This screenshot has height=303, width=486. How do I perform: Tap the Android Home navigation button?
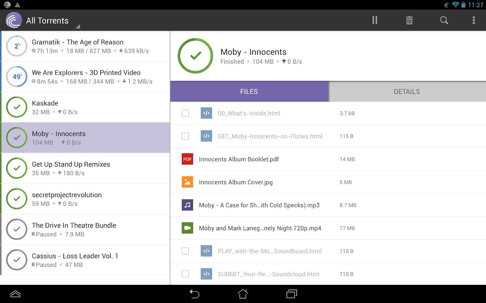click(243, 294)
